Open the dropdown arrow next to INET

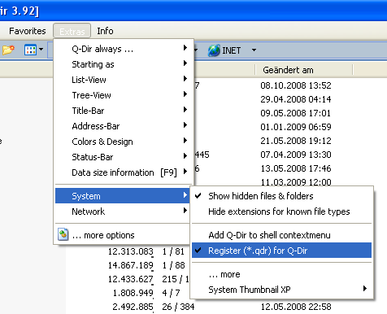254,50
